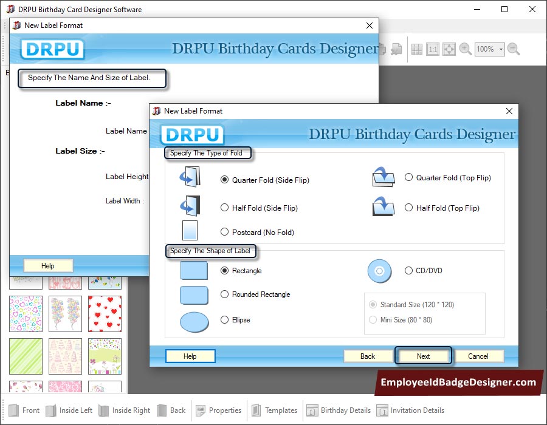
Task: Open Help in the front dialog
Action: (x=190, y=356)
